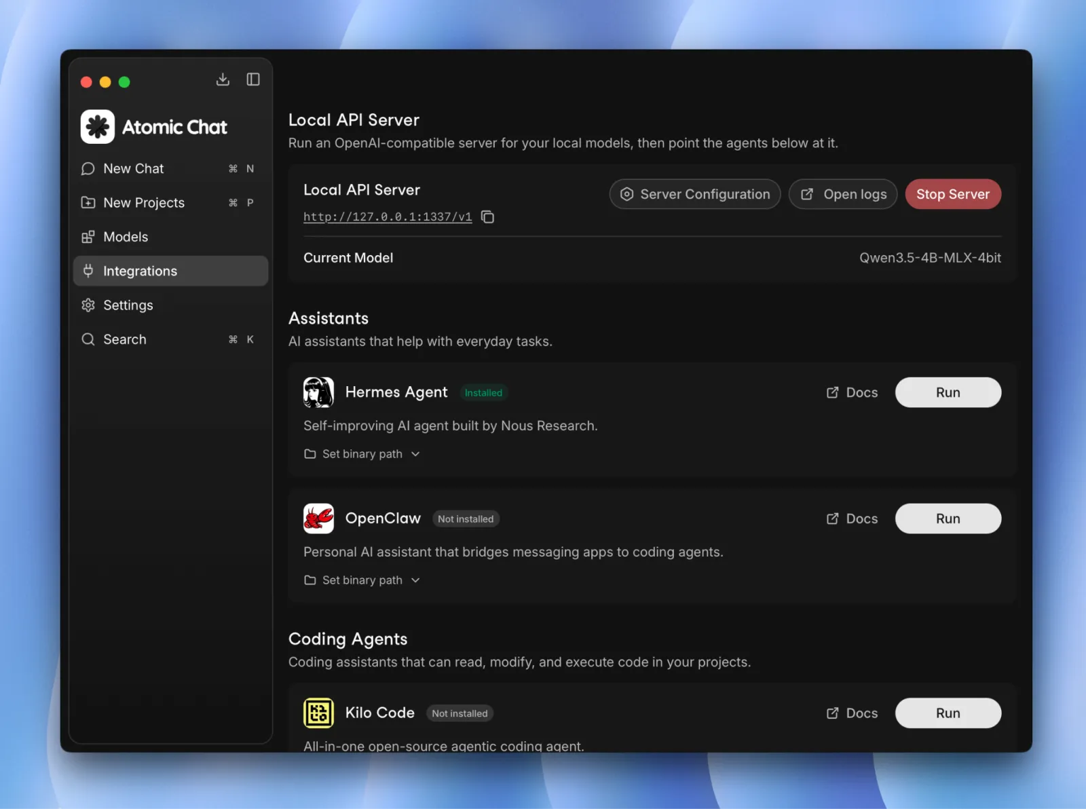Click the Qwen3.5-4B-MLX-4bit model name

click(930, 258)
